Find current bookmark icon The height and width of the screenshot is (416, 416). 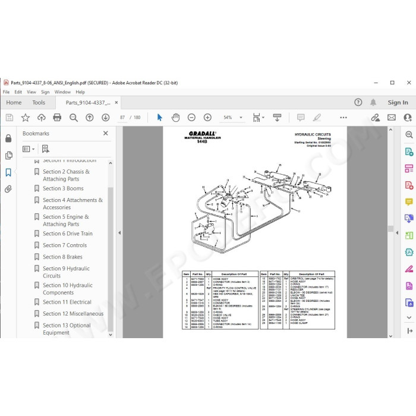(x=45, y=149)
